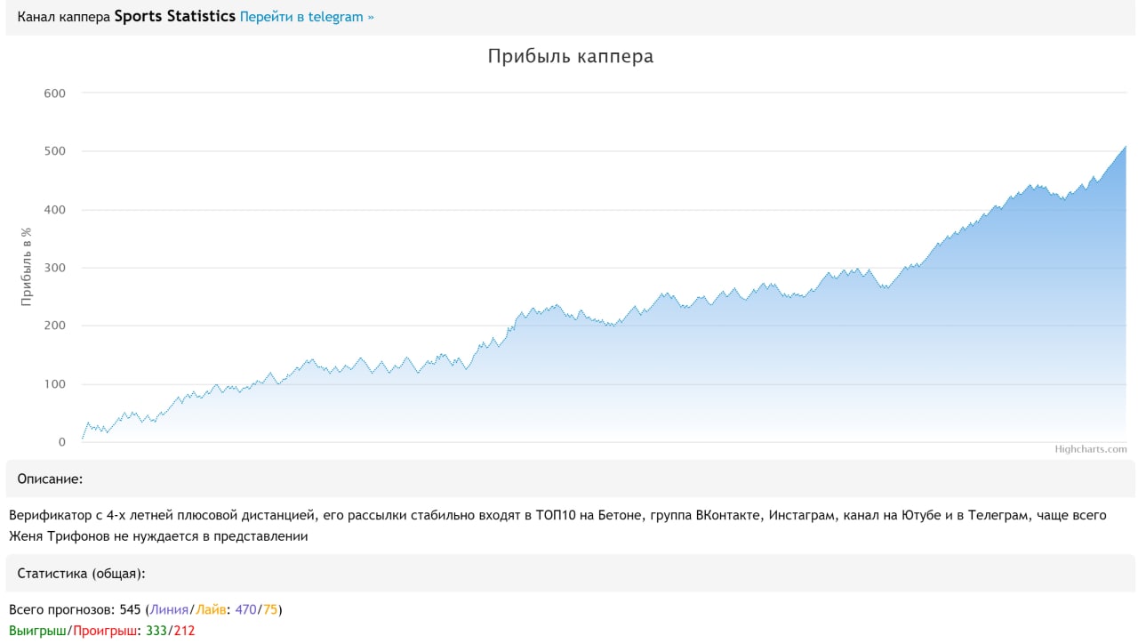1138x644 pixels.
Task: Click the y-axis value 300
Action: click(55, 268)
